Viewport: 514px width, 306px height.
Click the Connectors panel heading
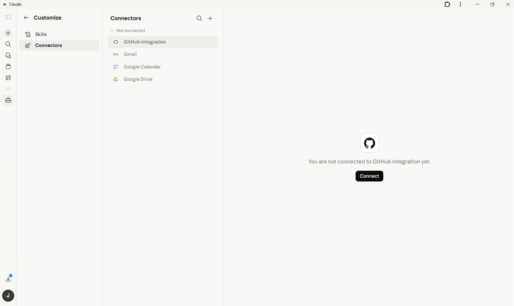(x=126, y=18)
